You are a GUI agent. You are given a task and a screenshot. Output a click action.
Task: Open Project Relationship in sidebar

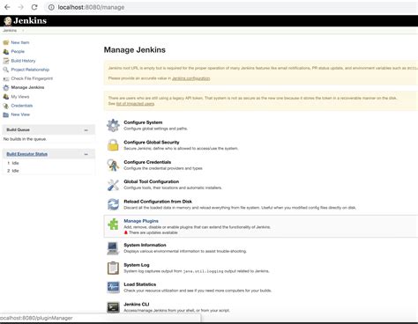click(x=30, y=70)
